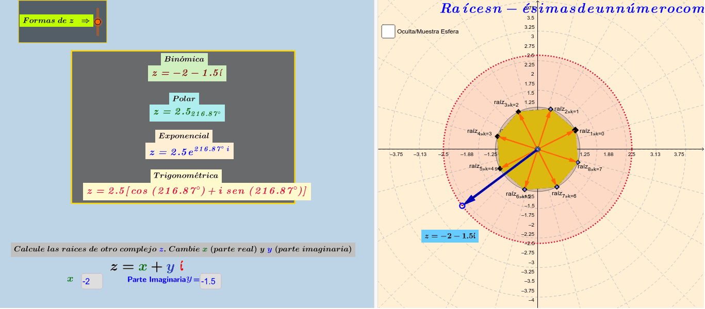Click the 'Parte Imaginaria' label
Screen dimensions: 705x309
(156, 279)
